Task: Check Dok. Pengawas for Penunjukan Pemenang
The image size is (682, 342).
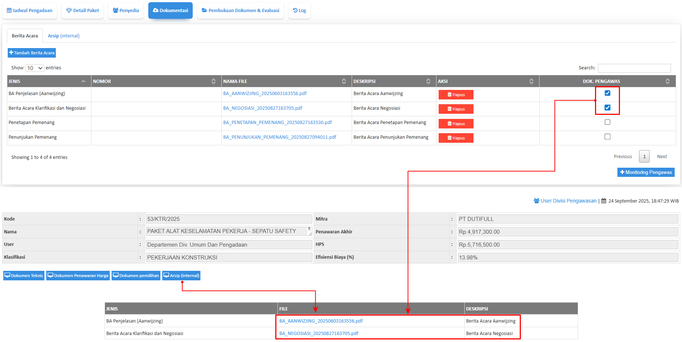Action: (607, 137)
